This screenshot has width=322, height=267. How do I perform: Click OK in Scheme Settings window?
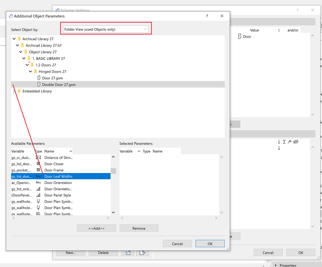301,253
